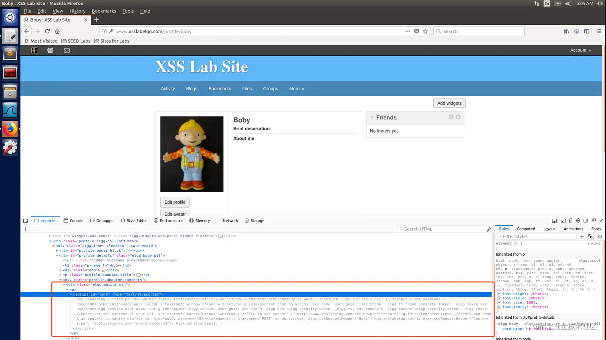Expand the div class odd node
This screenshot has height=340, width=606.
tap(60, 270)
